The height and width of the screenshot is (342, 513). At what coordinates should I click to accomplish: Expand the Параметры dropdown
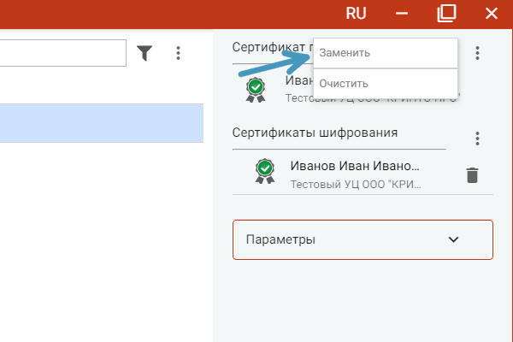(x=363, y=239)
